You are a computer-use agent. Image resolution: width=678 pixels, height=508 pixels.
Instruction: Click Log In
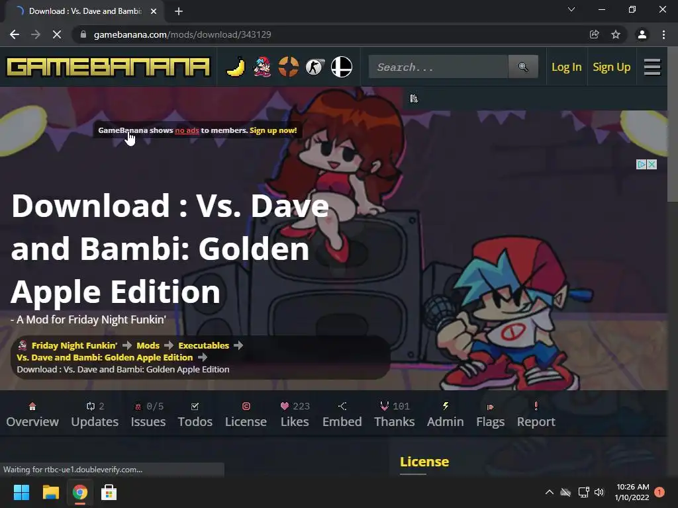pos(567,67)
